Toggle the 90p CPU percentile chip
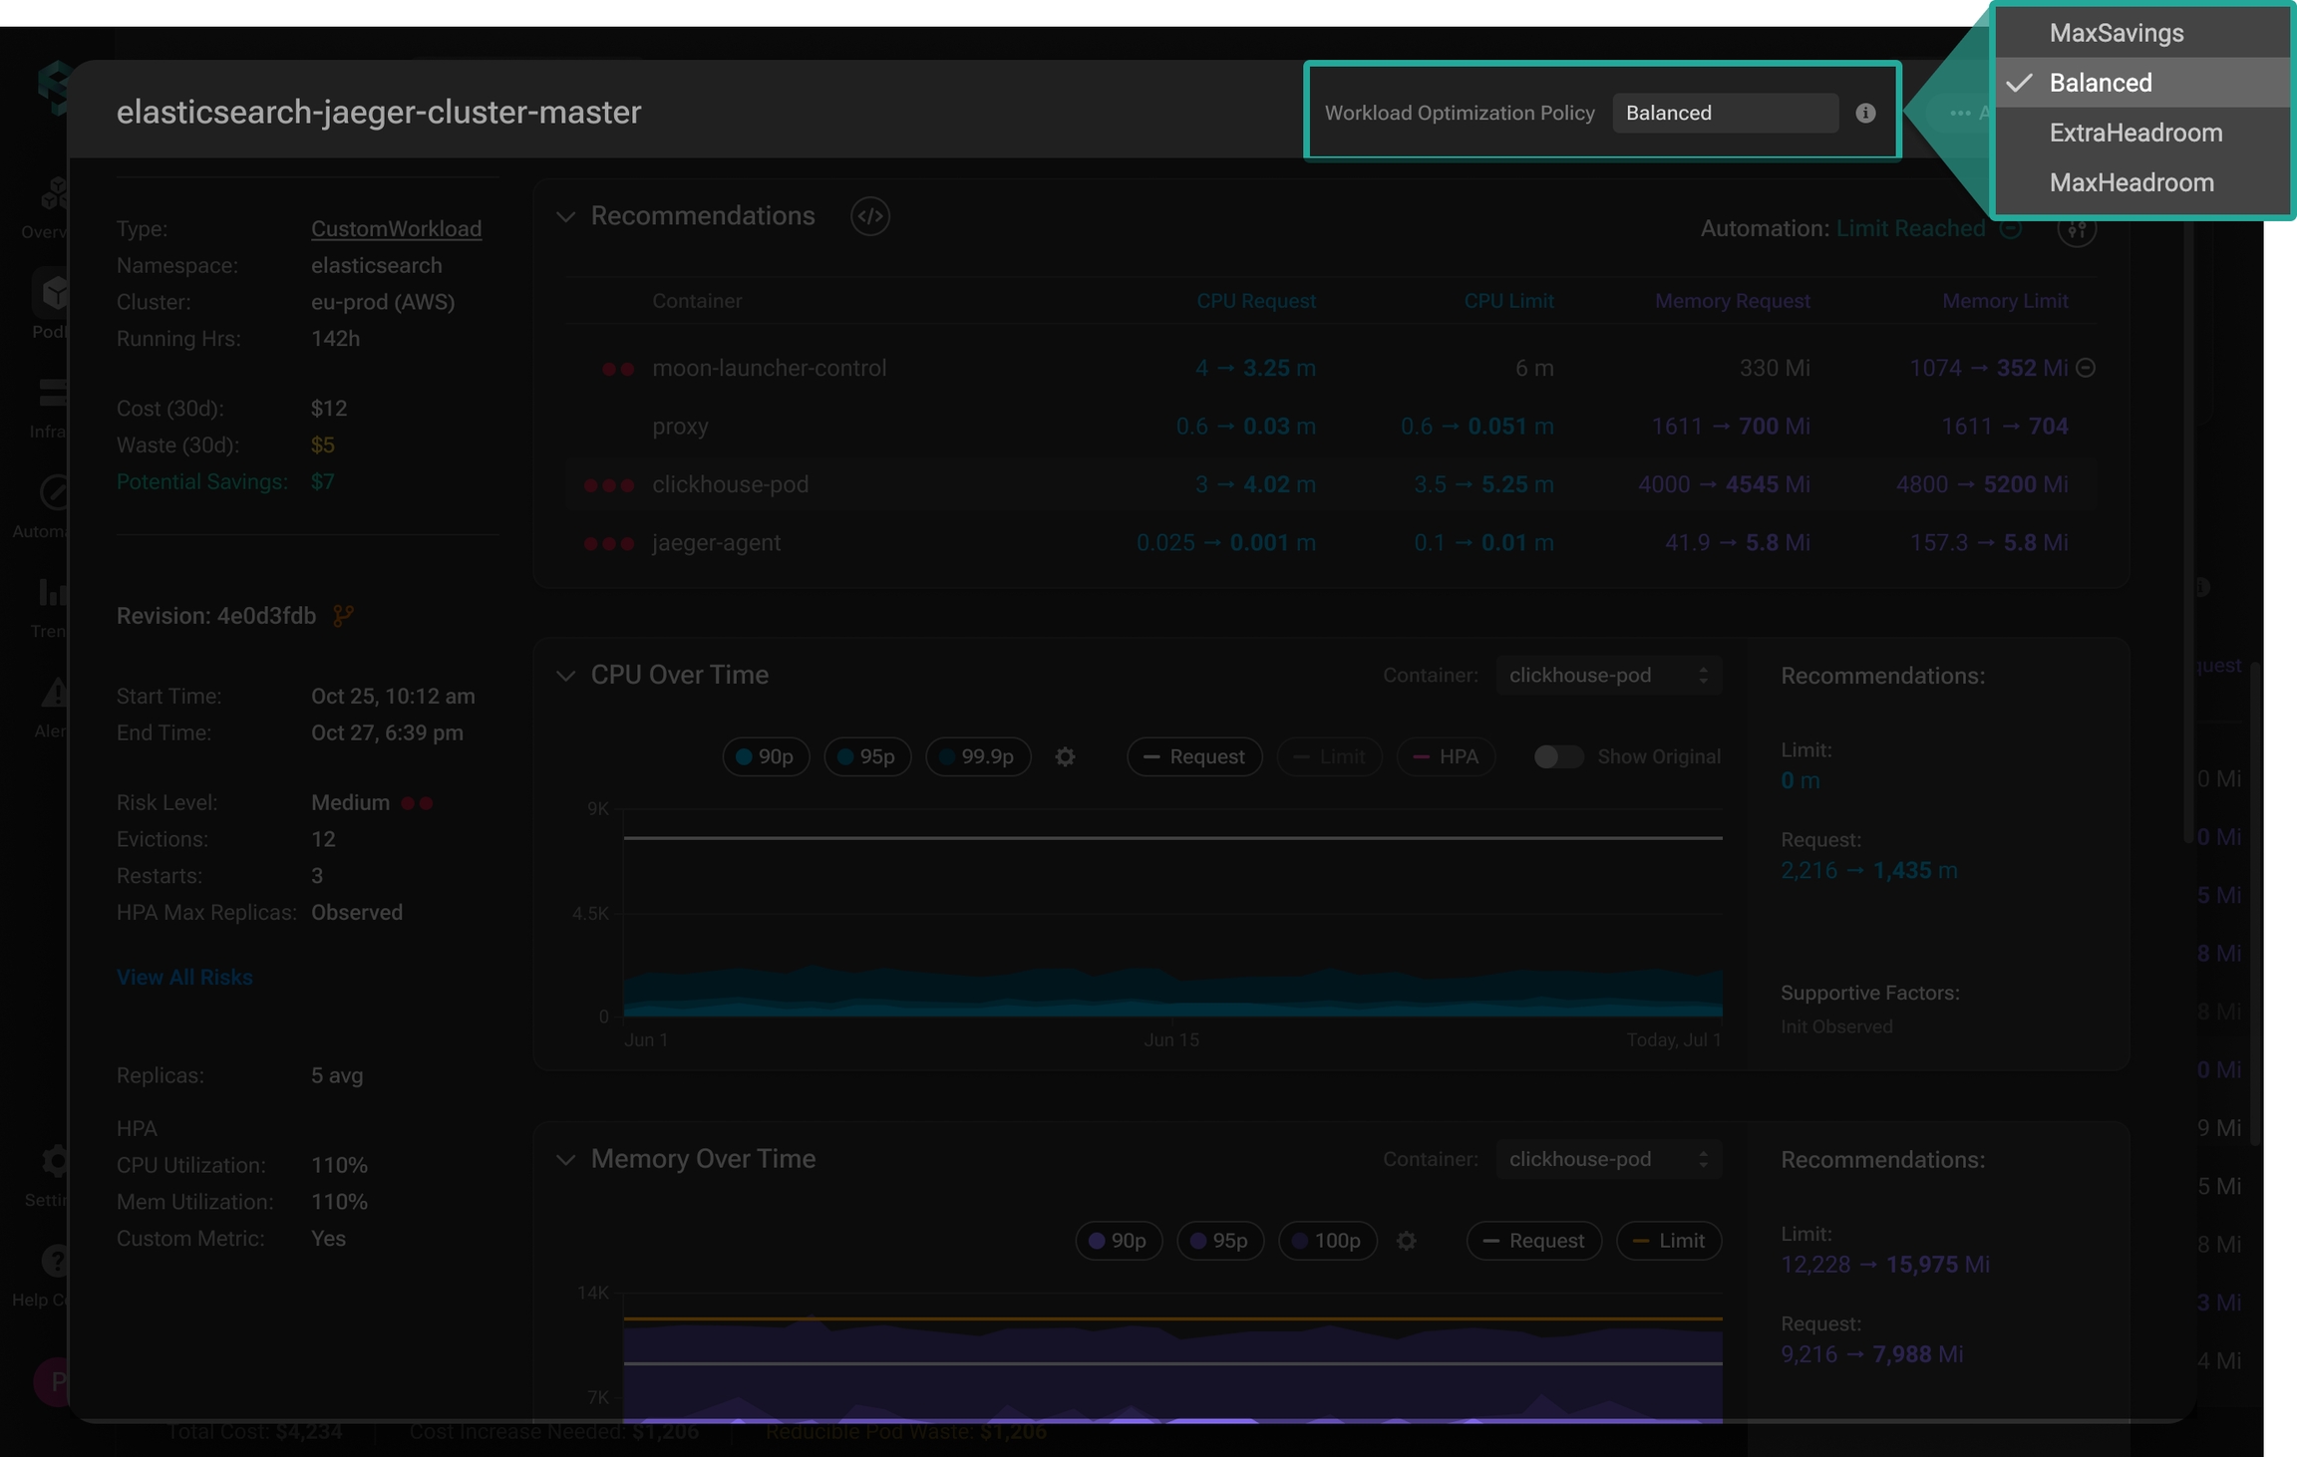The height and width of the screenshot is (1457, 2297). (x=765, y=756)
